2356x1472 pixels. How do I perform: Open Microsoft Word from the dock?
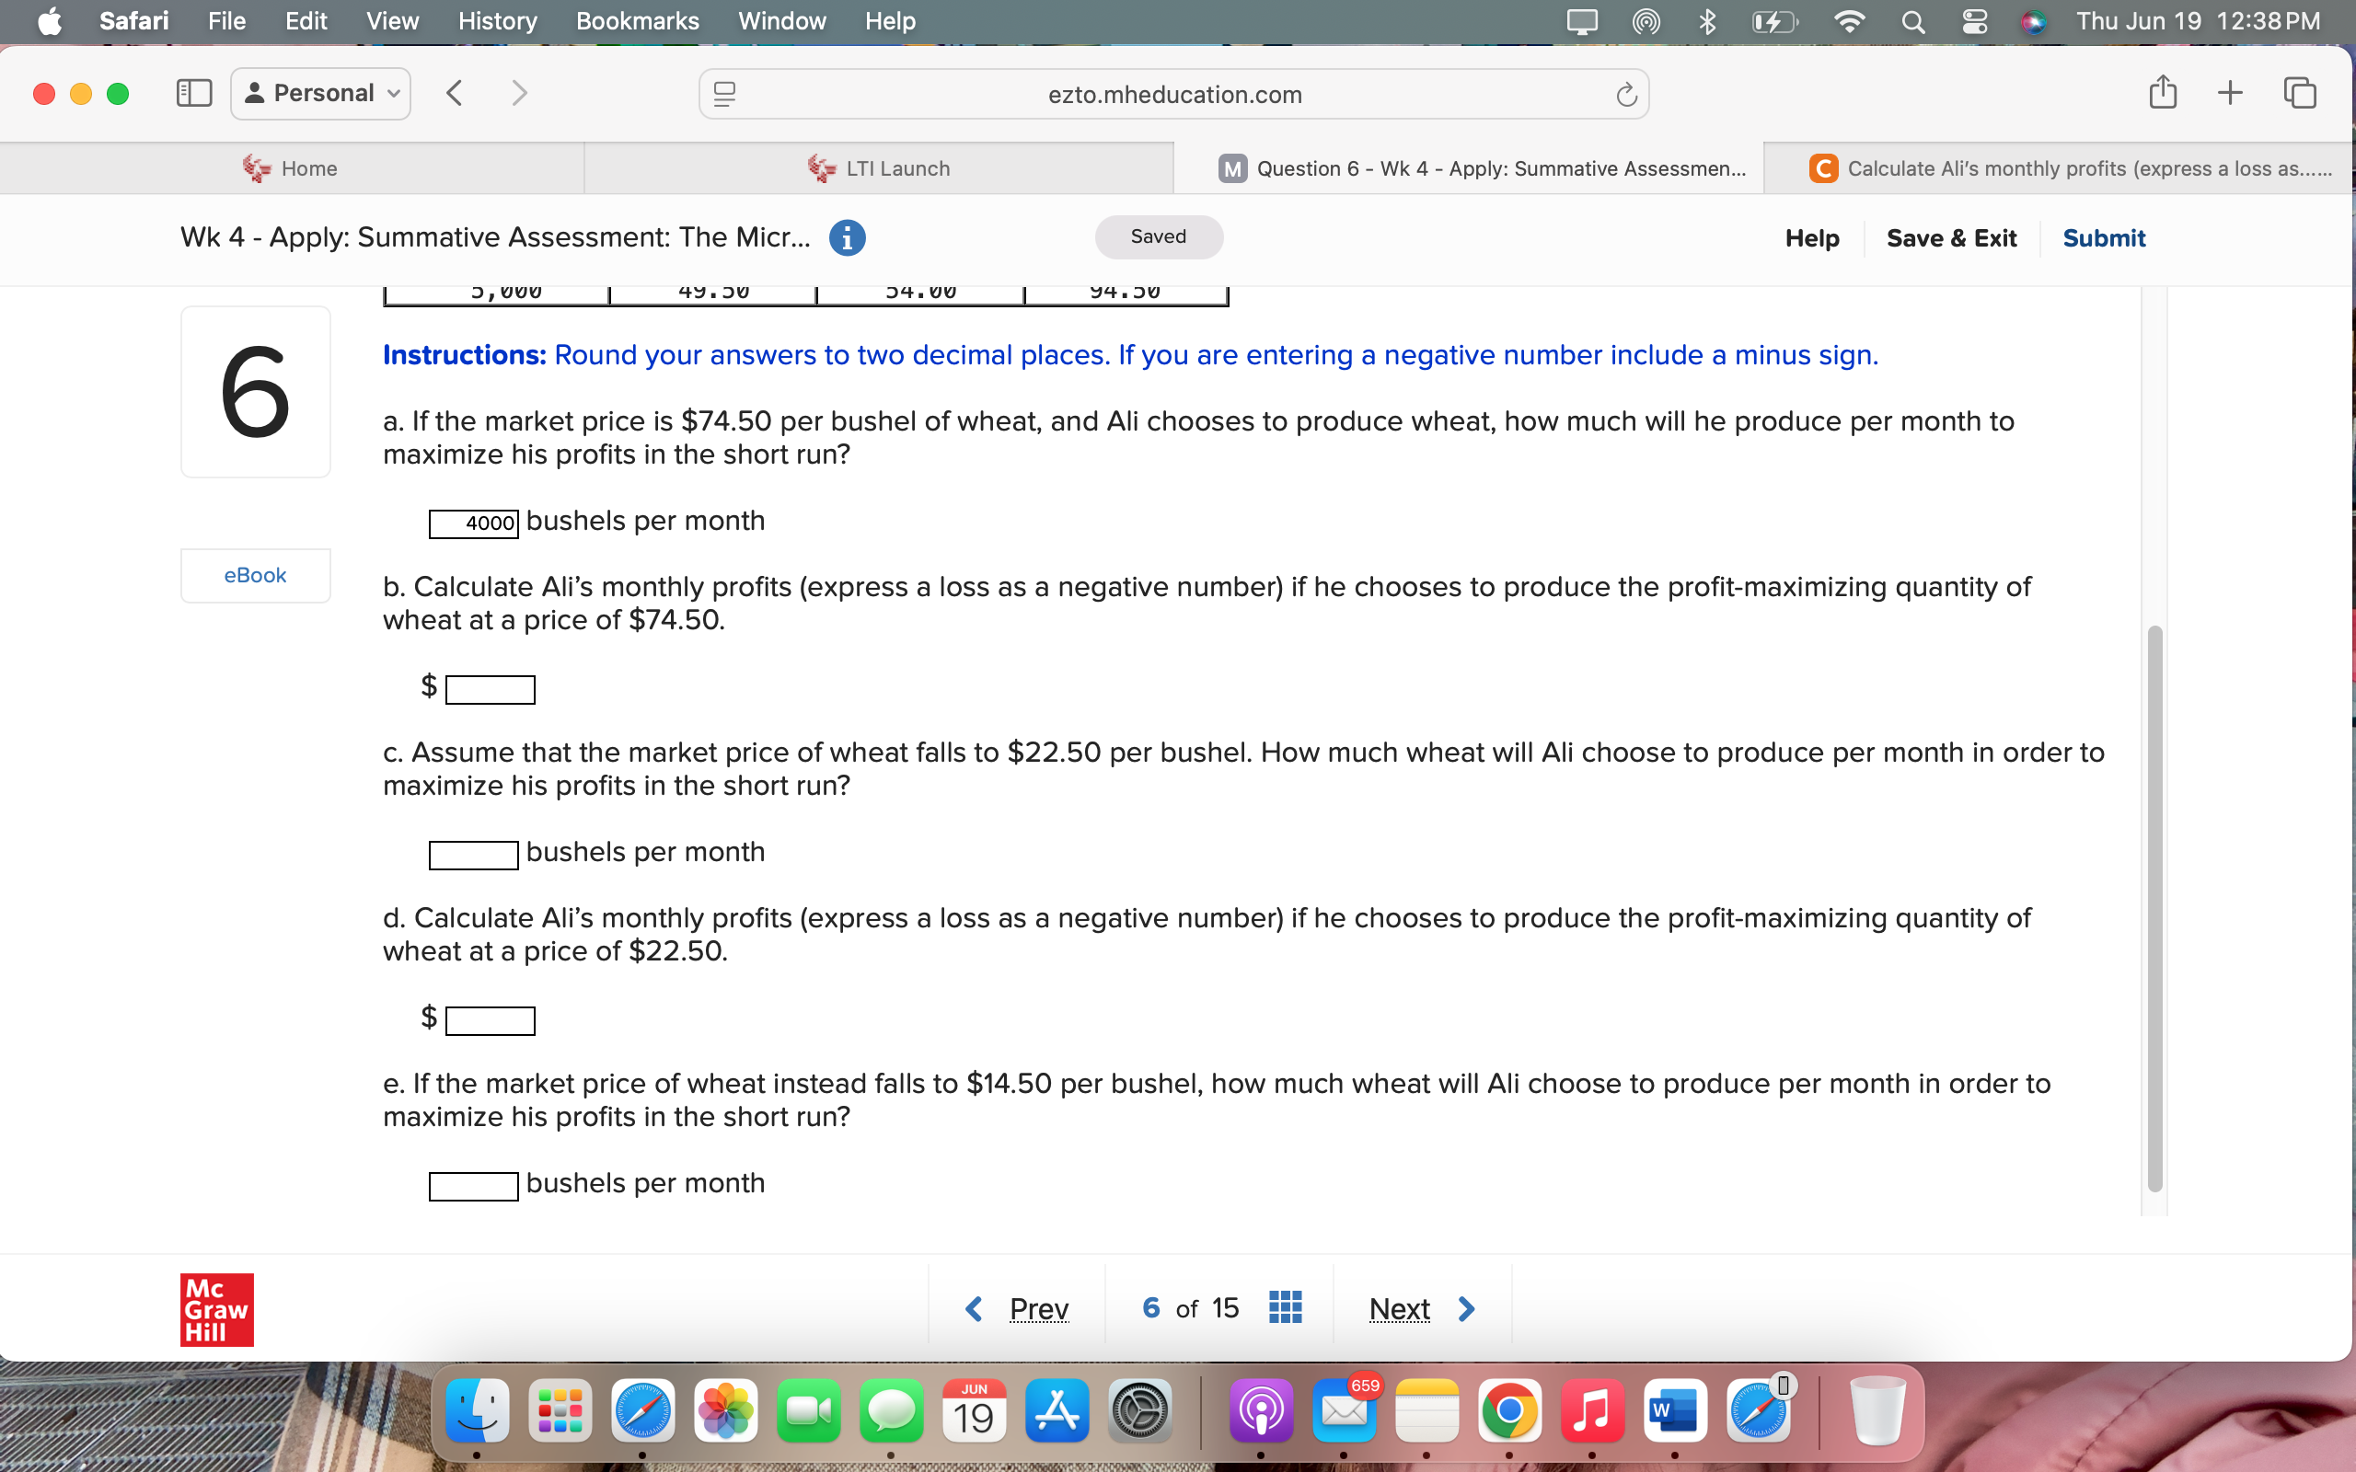1675,1410
